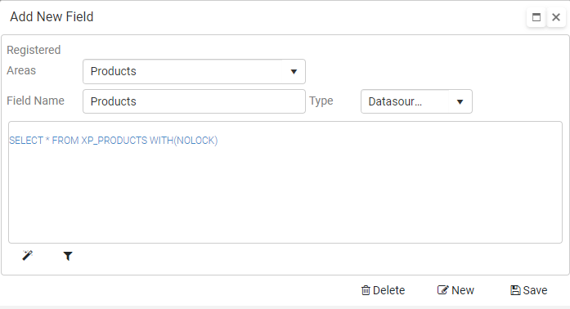This screenshot has width=570, height=309.
Task: Click the Delete button label
Action: coord(388,290)
